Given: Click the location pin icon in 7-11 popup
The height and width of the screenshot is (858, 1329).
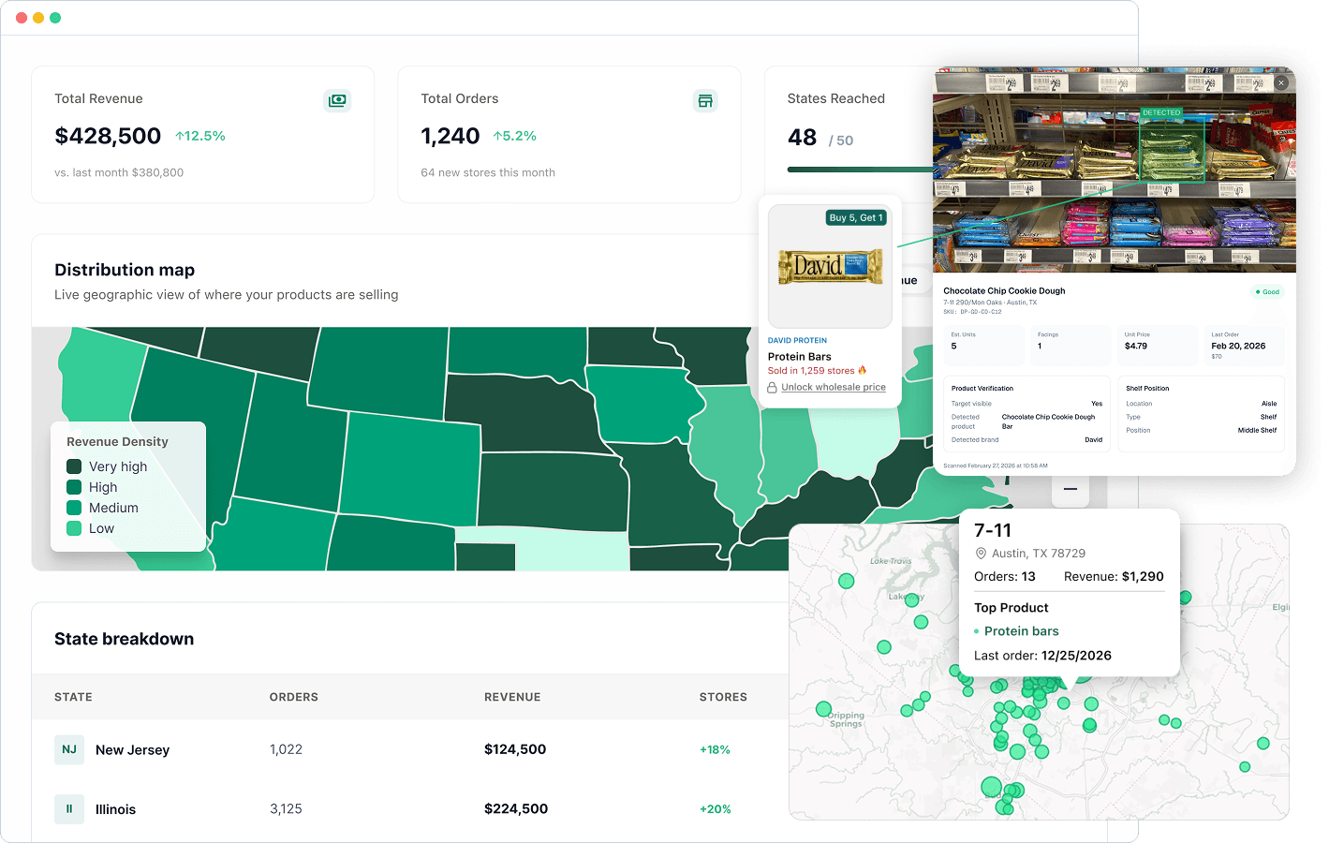Looking at the screenshot, I should pos(981,553).
